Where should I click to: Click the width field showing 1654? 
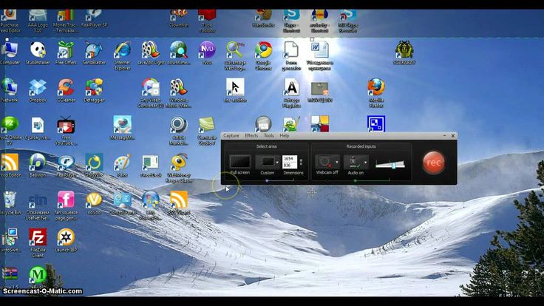tap(289, 158)
